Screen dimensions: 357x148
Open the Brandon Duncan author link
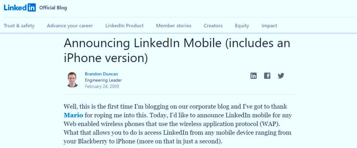pos(101,74)
